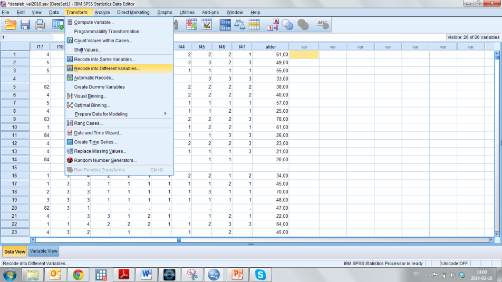Expand Prepare Data for Modeling submenu arrow
The width and height of the screenshot is (502, 282).
tap(165, 114)
